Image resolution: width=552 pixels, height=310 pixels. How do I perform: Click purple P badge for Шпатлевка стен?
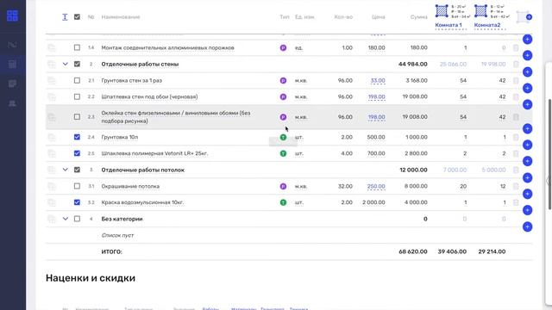click(x=283, y=96)
